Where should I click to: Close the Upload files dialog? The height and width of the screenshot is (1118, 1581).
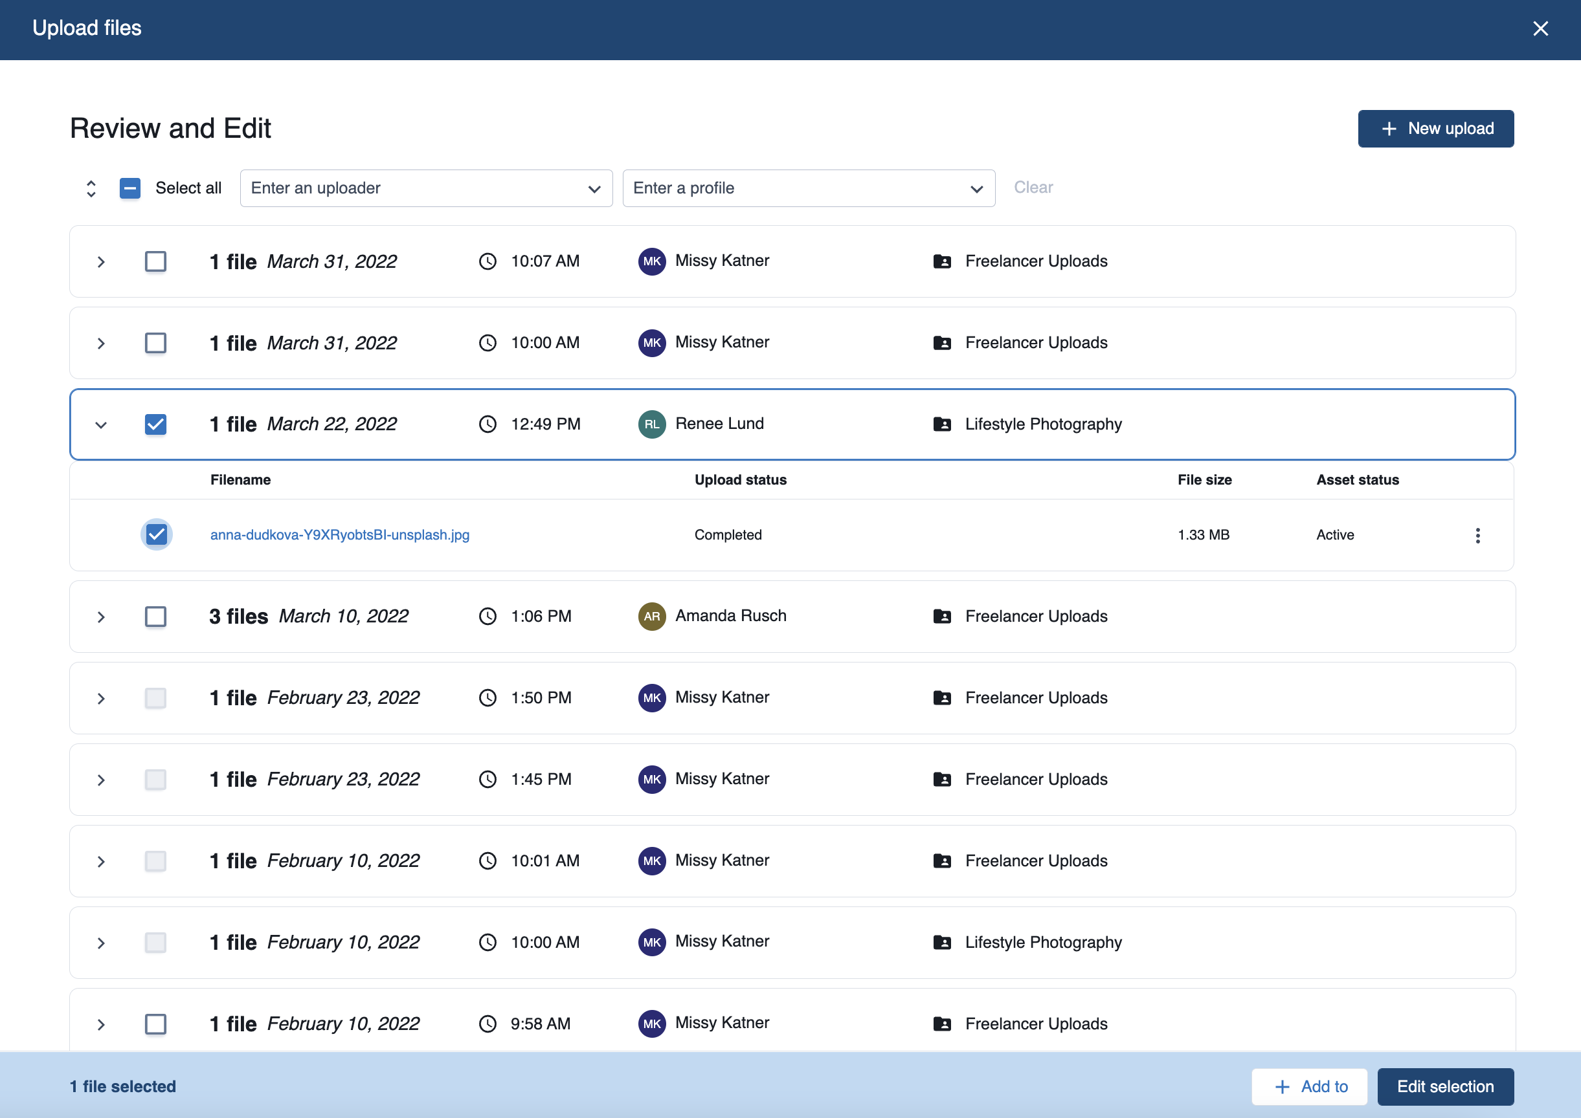tap(1540, 28)
